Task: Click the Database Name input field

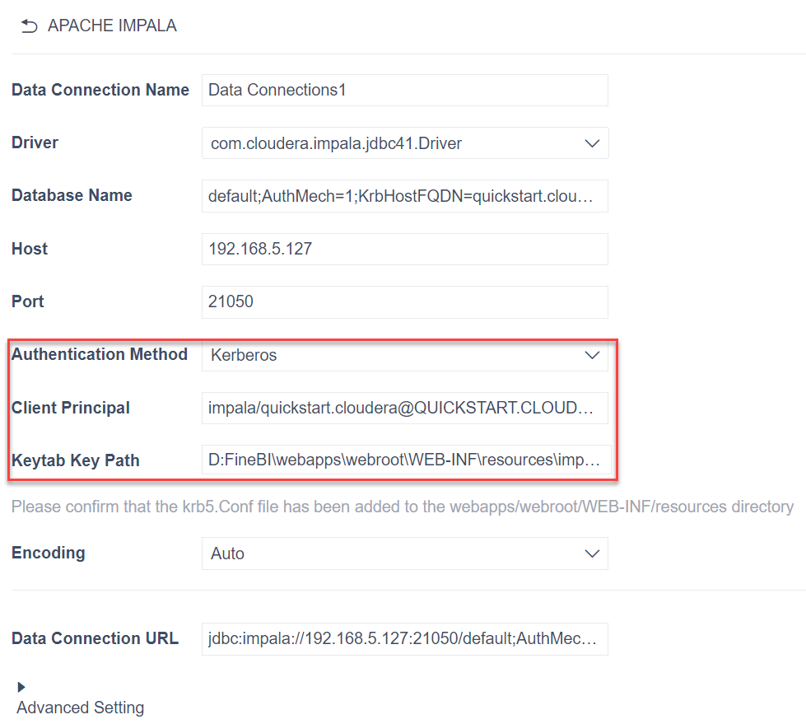Action: [x=404, y=196]
